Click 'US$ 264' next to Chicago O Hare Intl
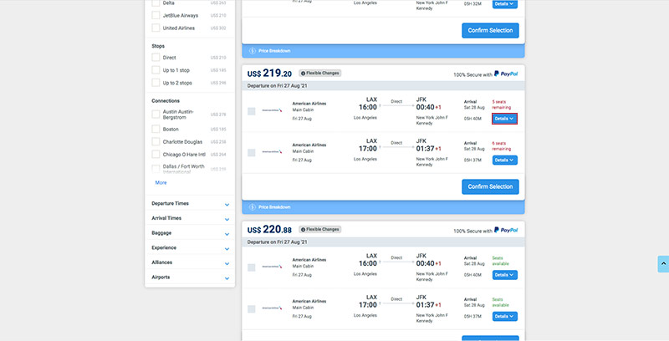669x341 pixels. click(x=218, y=155)
